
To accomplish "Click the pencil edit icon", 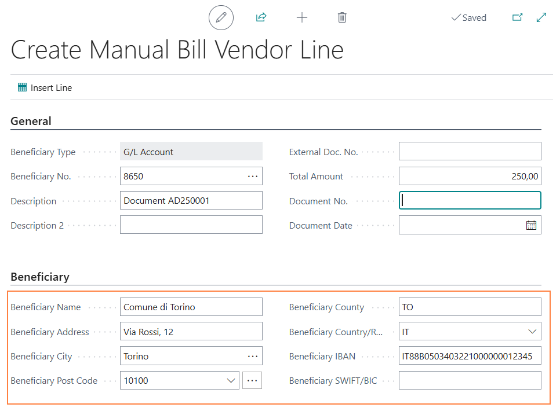I will pyautogui.click(x=221, y=17).
